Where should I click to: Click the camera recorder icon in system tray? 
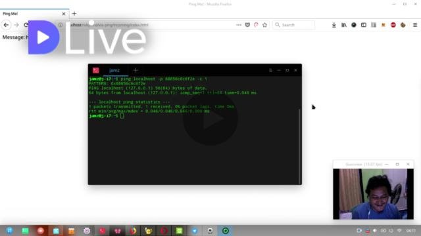click(x=359, y=231)
